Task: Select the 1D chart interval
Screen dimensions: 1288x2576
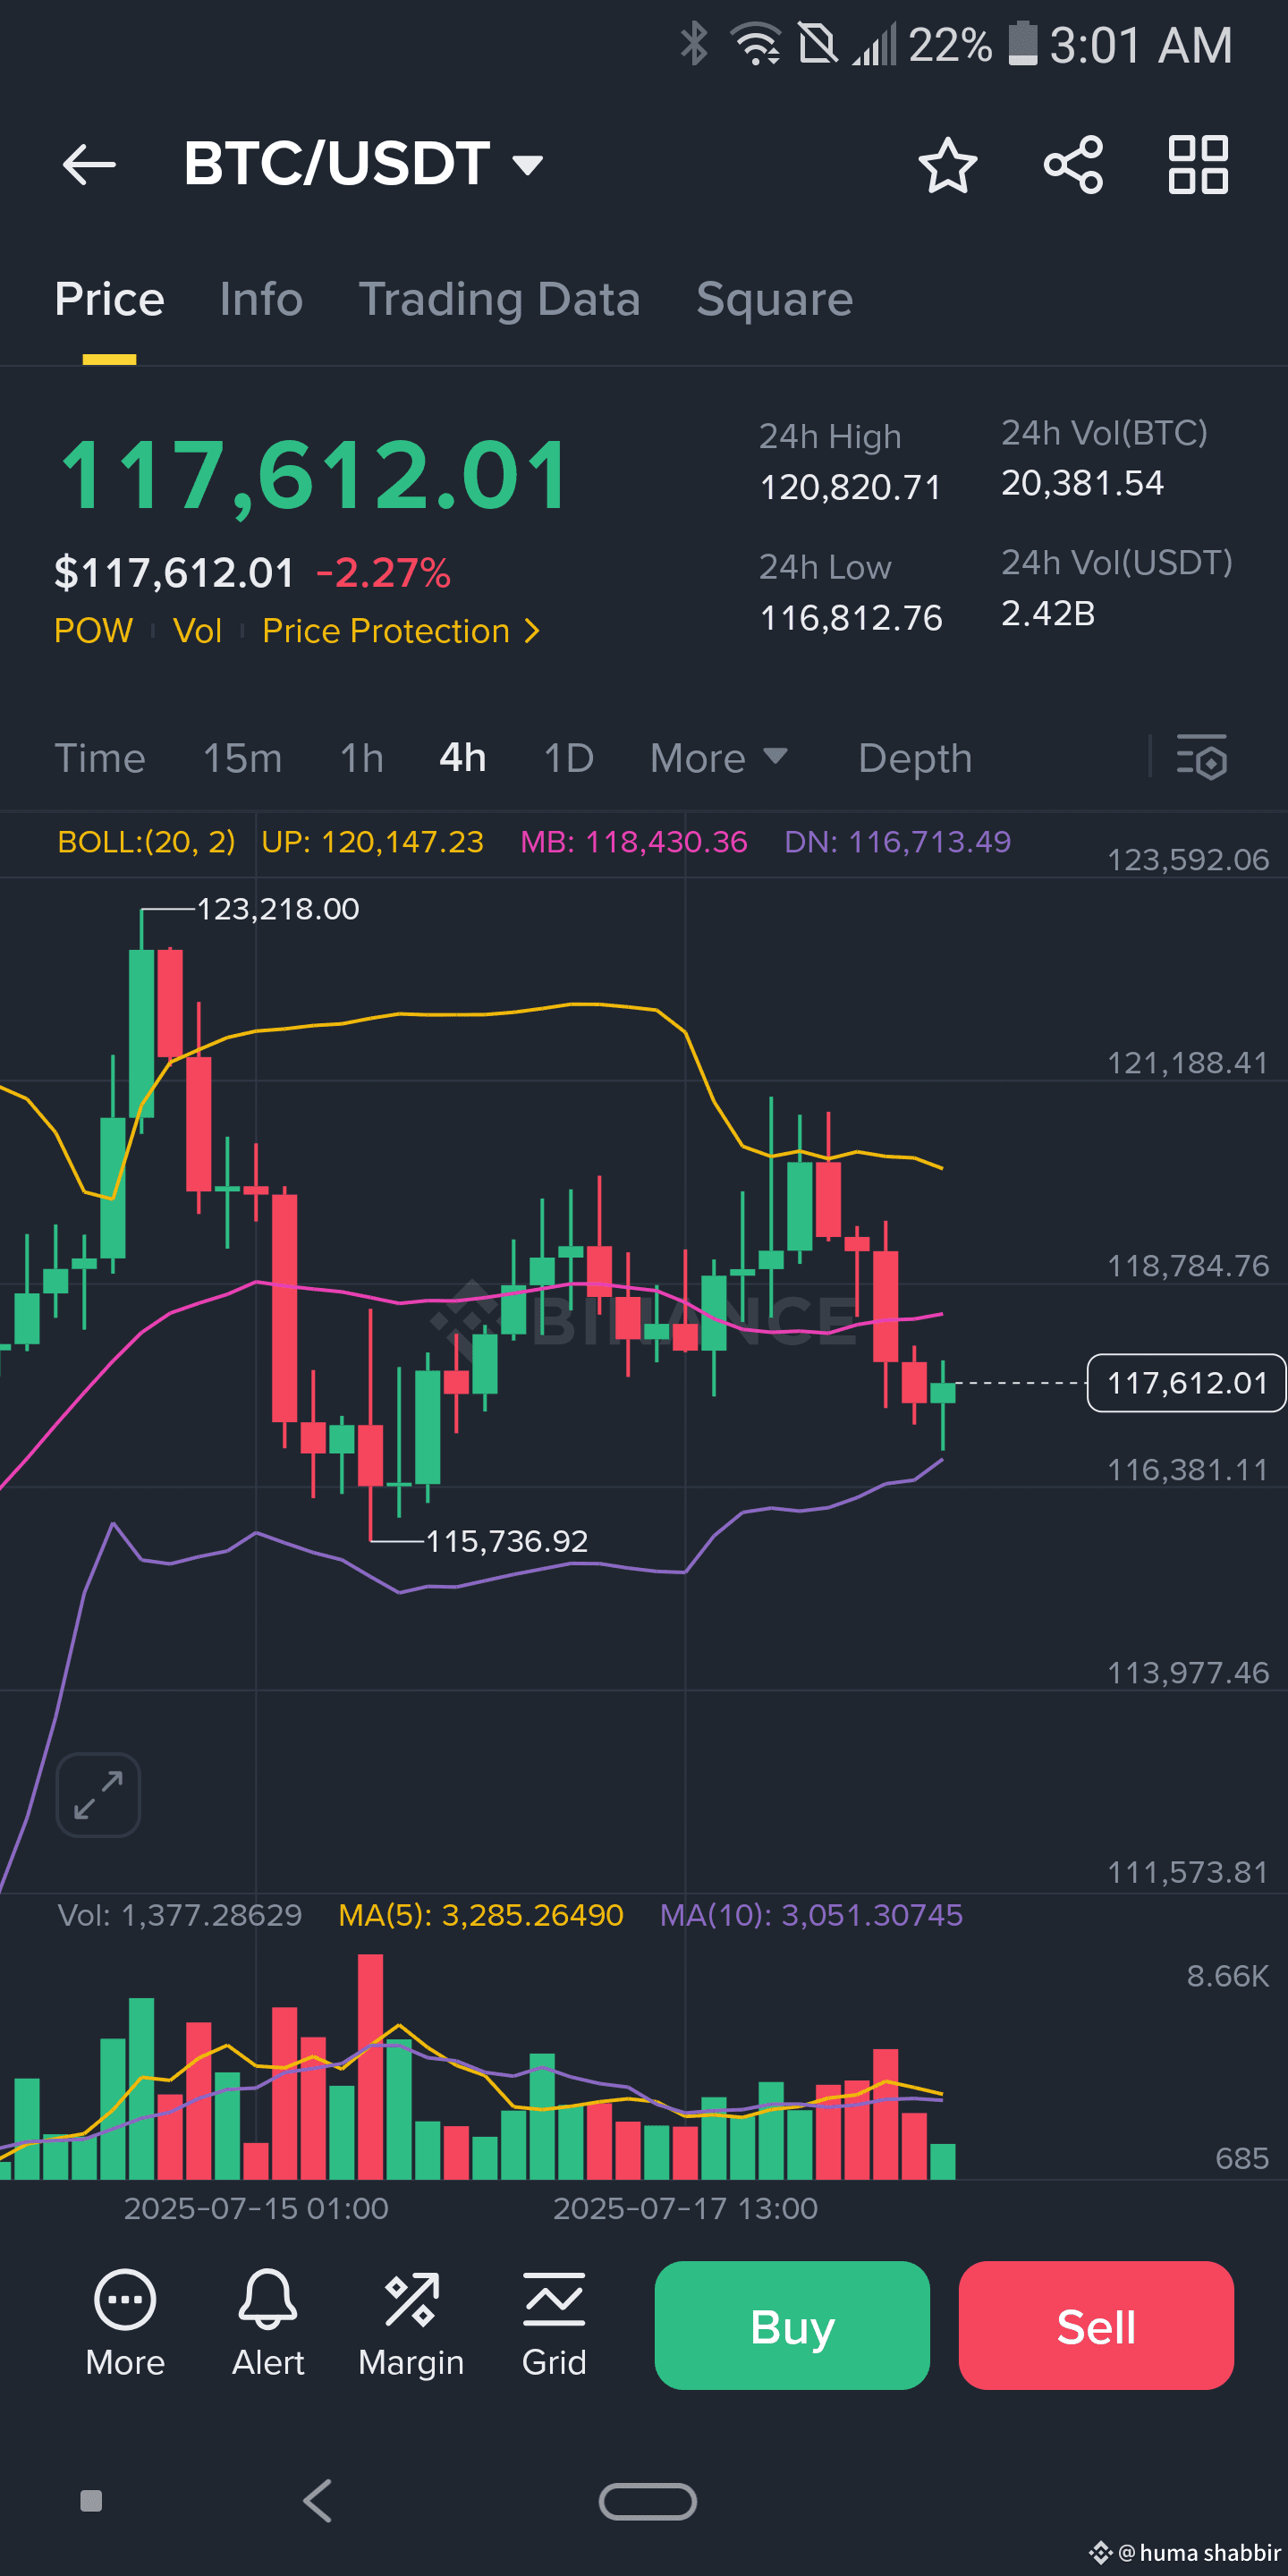Action: [569, 757]
